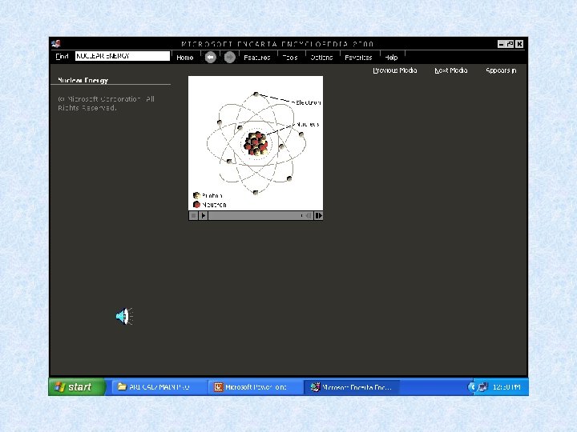Minimize the Encarta window
The height and width of the screenshot is (432, 577).
tap(501, 44)
